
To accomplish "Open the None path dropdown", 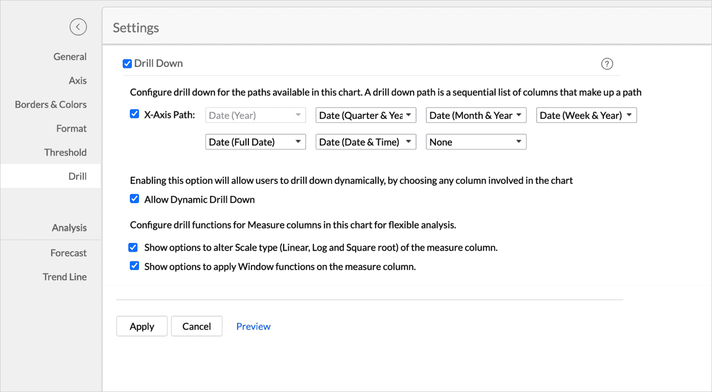I will (476, 142).
